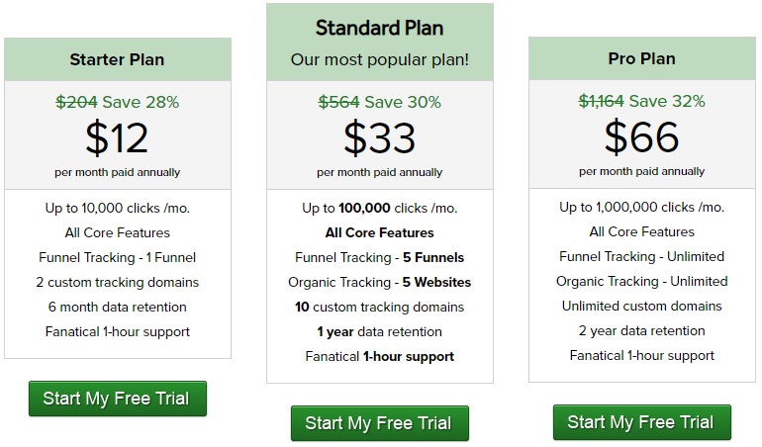The width and height of the screenshot is (762, 447).
Task: Start free trial for Starter Plan
Action: click(118, 399)
